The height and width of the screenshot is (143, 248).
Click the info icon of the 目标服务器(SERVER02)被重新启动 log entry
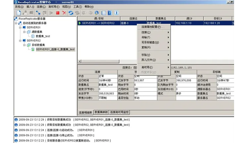pyautogui.click(x=16, y=140)
